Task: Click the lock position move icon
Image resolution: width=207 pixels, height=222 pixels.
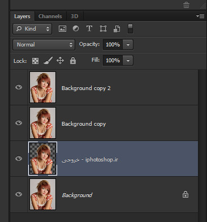Action: [x=60, y=61]
